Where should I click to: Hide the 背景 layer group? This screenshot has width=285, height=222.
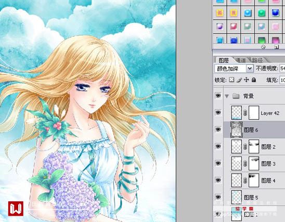point(218,96)
